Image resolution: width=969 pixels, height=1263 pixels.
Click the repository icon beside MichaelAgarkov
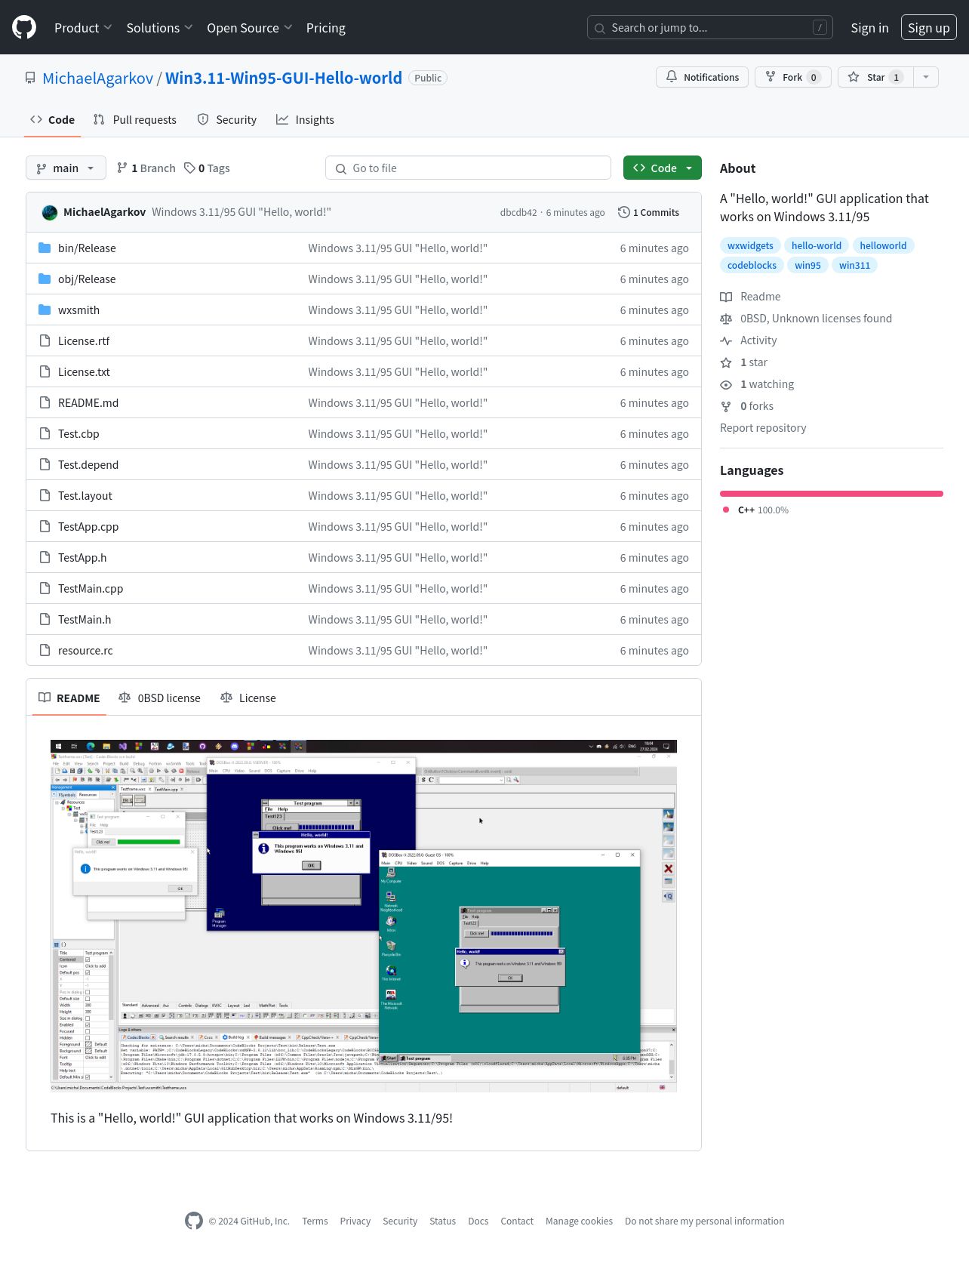30,78
